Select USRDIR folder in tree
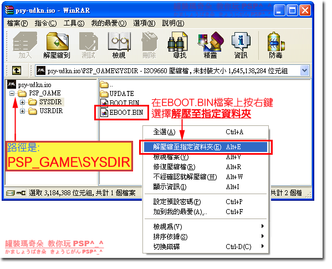Viewport: 332px width, 269px height. click(51, 111)
